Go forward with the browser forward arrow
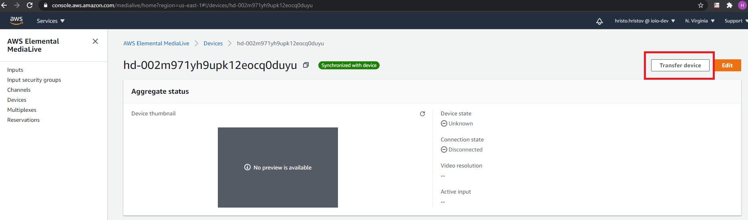 tap(17, 5)
